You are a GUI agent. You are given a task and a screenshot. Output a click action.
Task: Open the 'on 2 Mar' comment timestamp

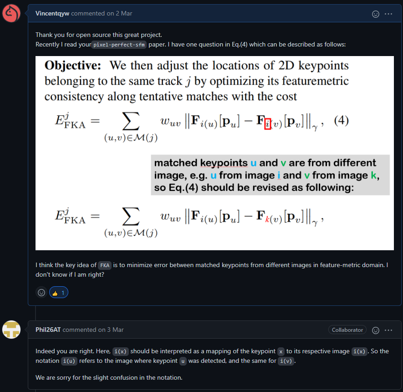tap(119, 14)
